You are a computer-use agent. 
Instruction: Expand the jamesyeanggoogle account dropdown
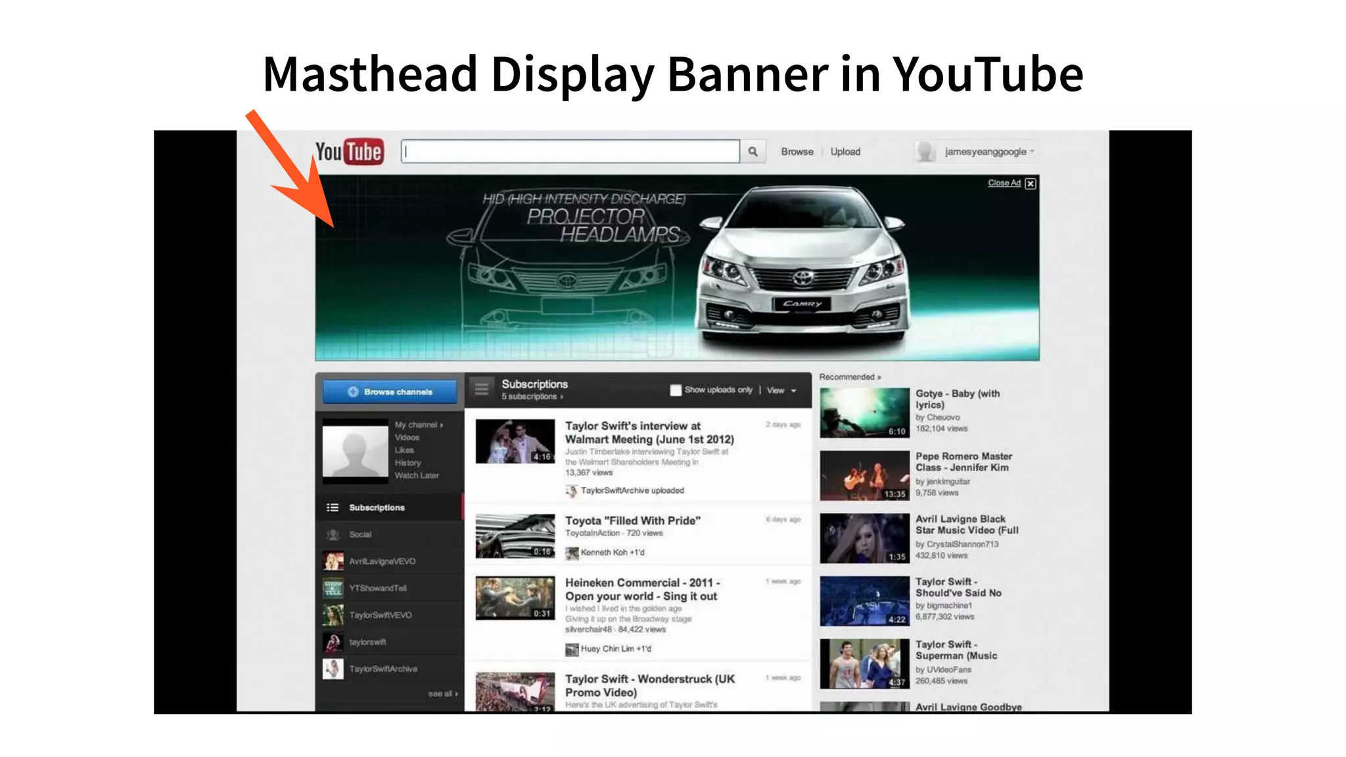coord(1032,152)
